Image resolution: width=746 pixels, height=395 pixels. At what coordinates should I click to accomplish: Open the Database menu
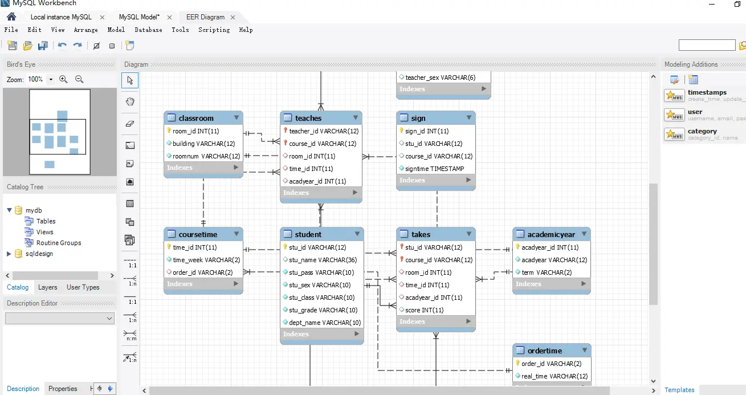[x=148, y=30]
